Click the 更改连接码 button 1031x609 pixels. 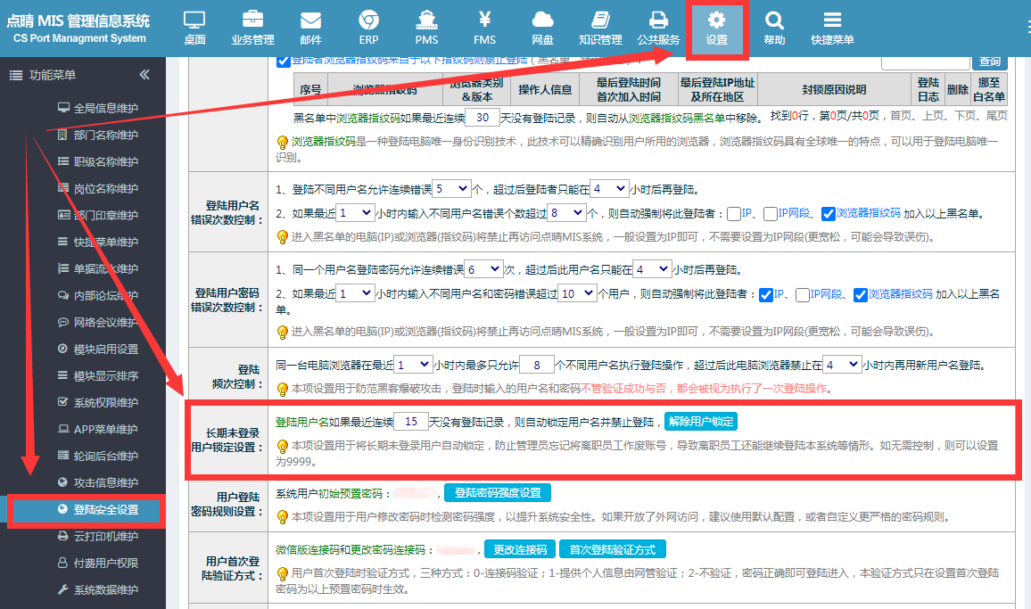(520, 549)
